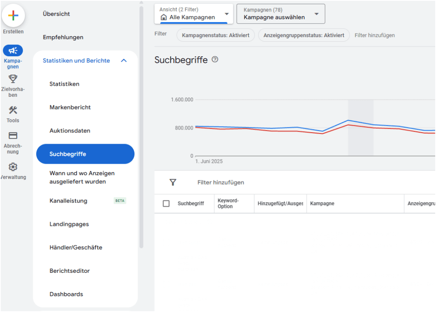This screenshot has width=436, height=312.
Task: Sort by Suchbegriff column header
Action: click(x=191, y=203)
